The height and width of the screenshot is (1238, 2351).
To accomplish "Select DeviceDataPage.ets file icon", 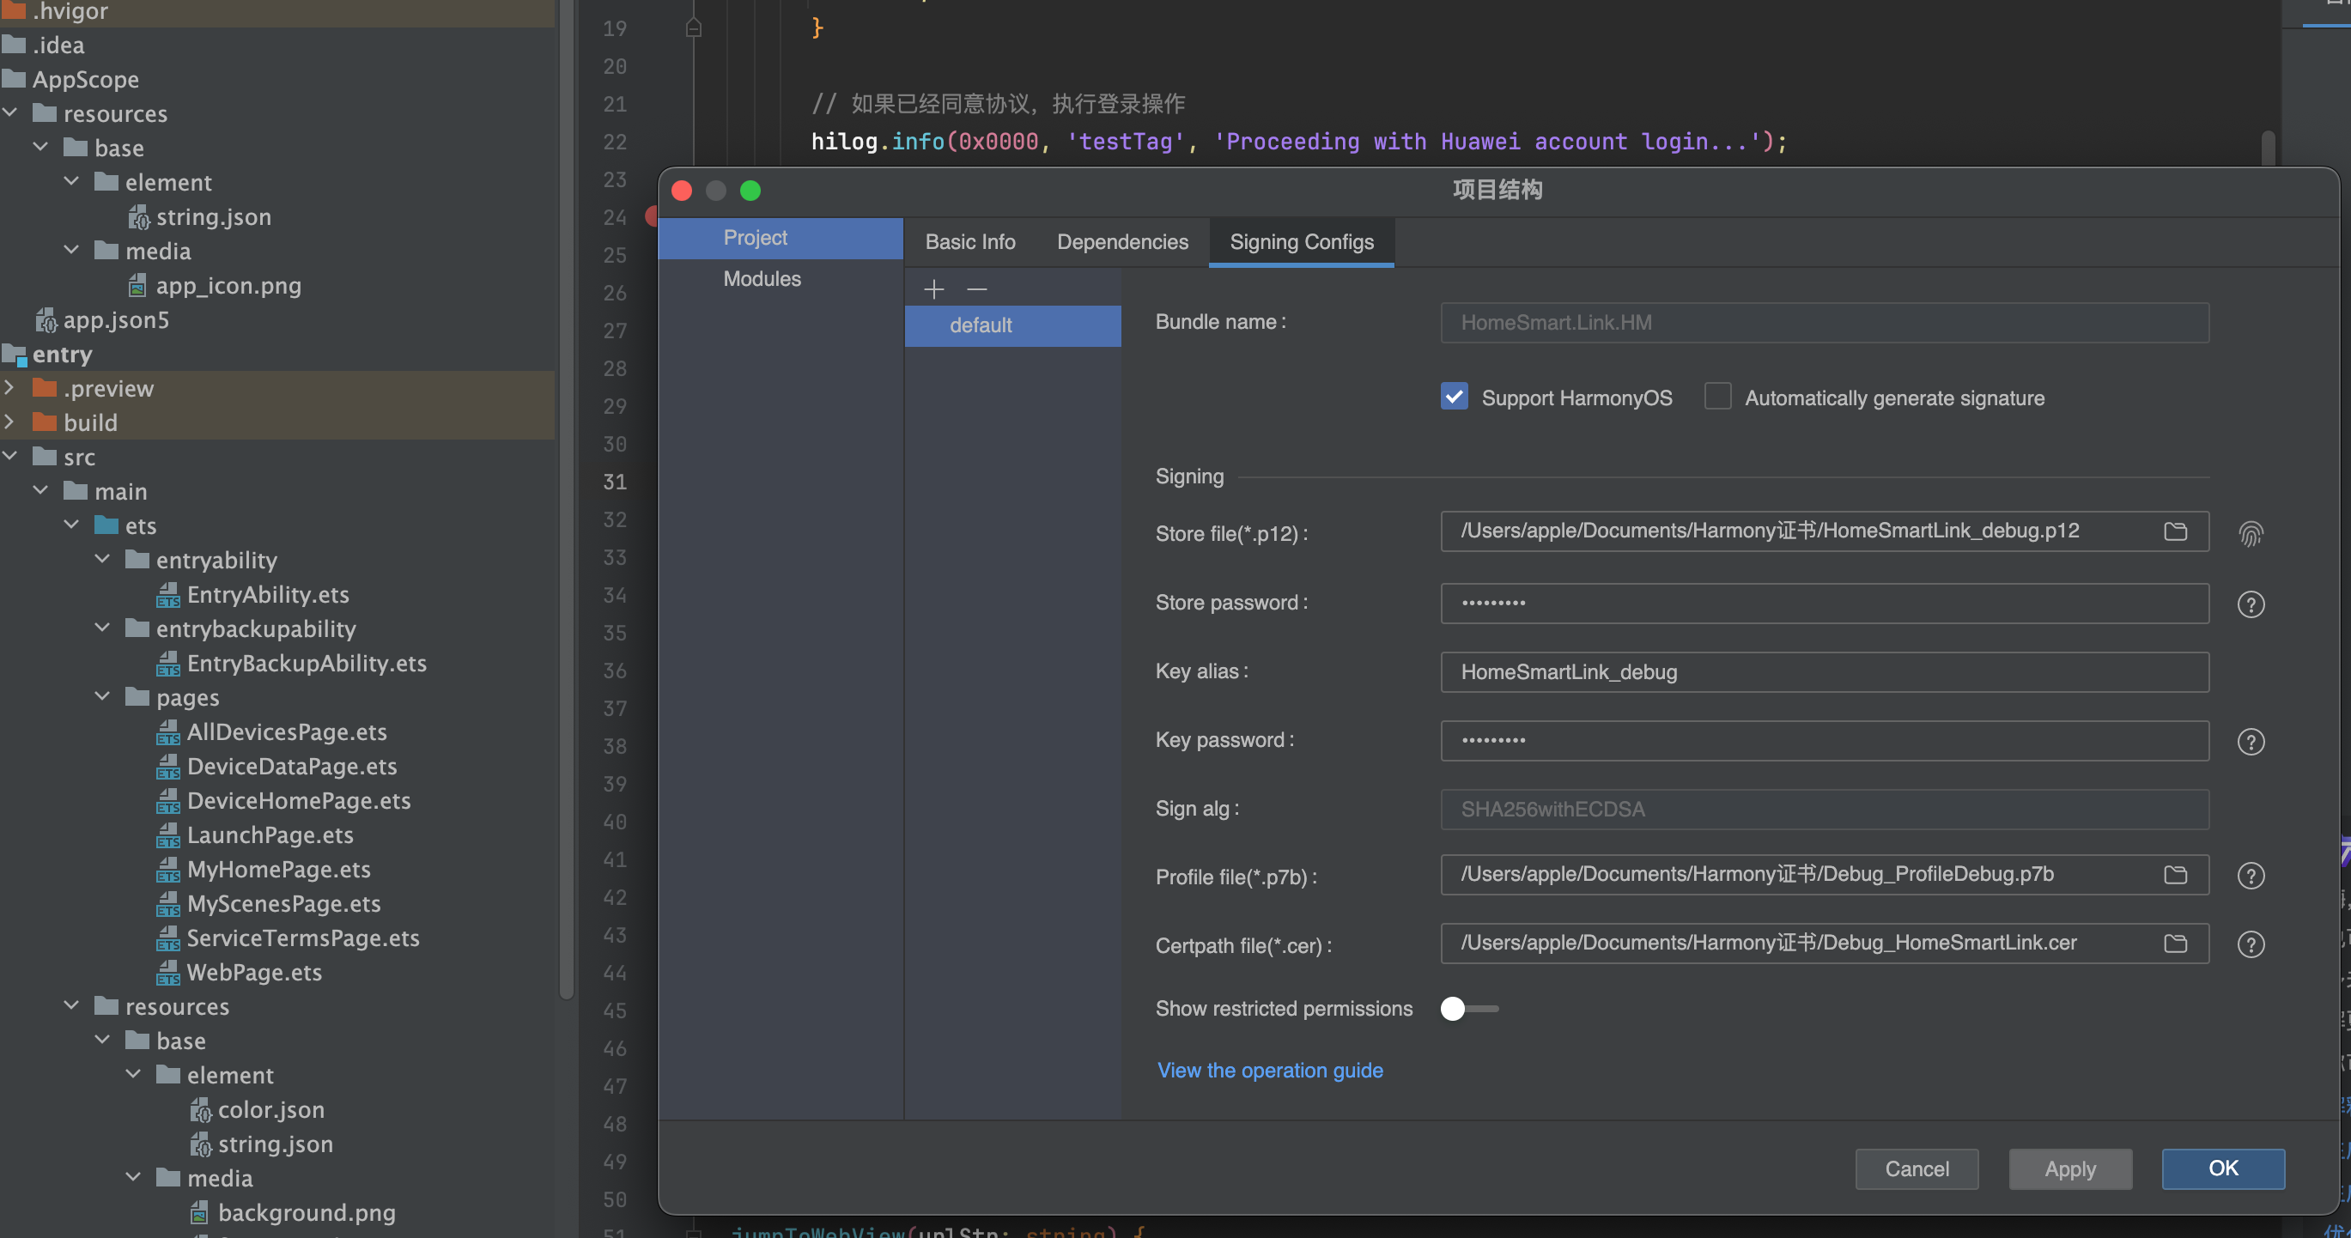I will [168, 767].
